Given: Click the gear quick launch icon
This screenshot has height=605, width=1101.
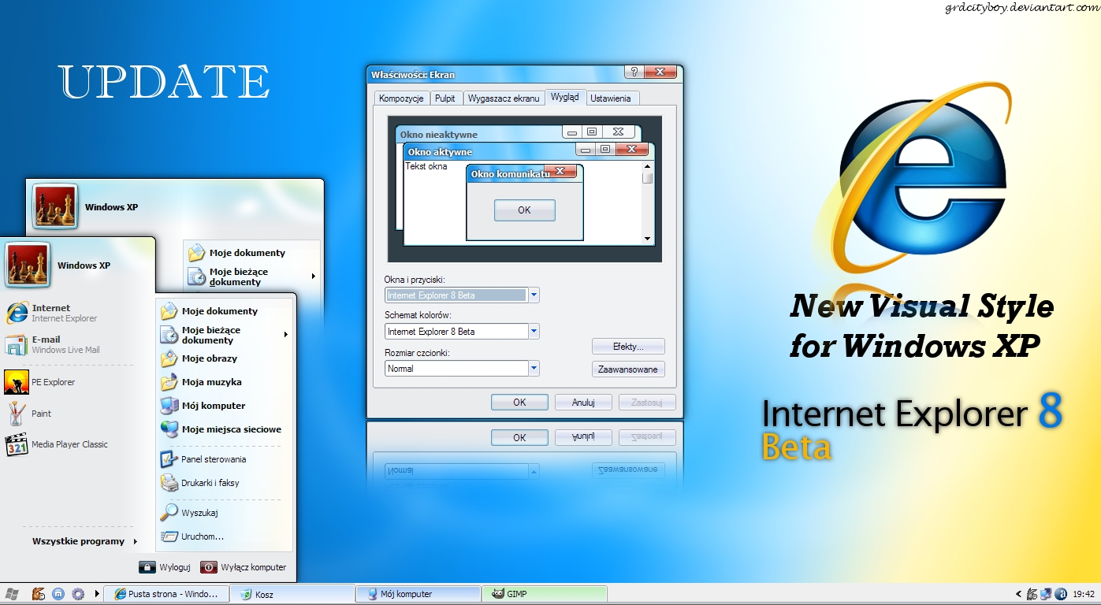Looking at the screenshot, I should point(78,594).
